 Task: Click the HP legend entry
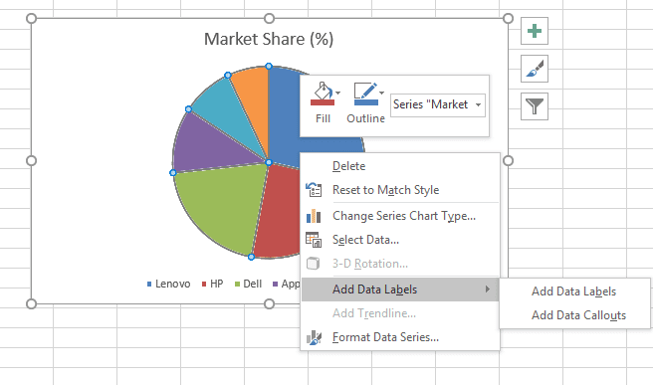(x=212, y=284)
